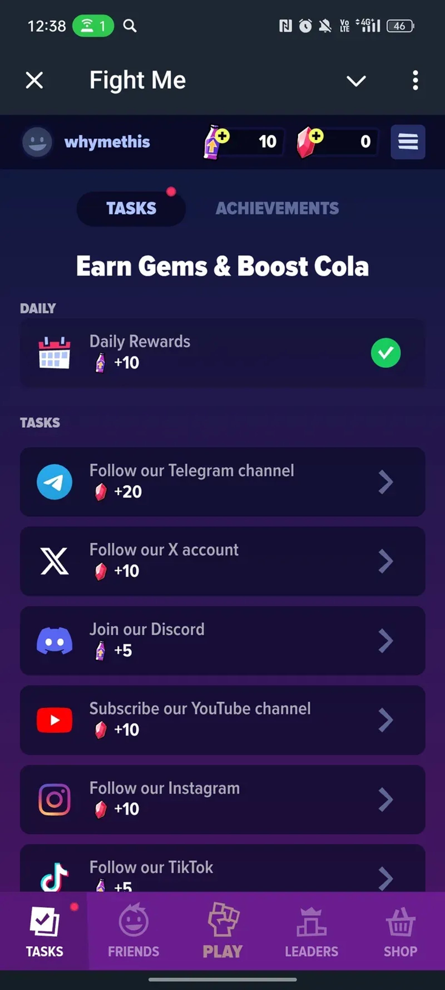
Task: Open the hamburger menu button
Action: (408, 142)
